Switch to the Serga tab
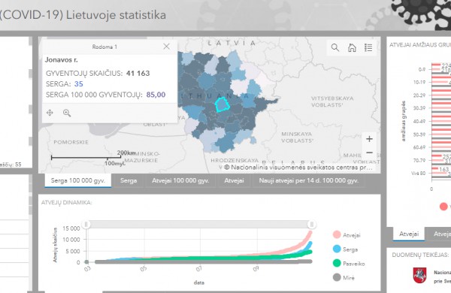The image size is (451, 293). point(129,180)
